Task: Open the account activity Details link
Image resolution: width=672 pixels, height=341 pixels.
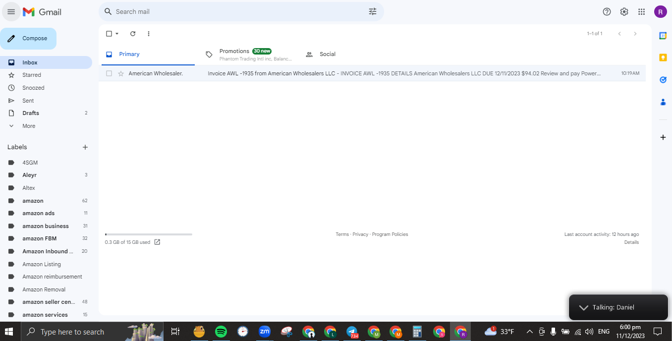Action: [631, 242]
